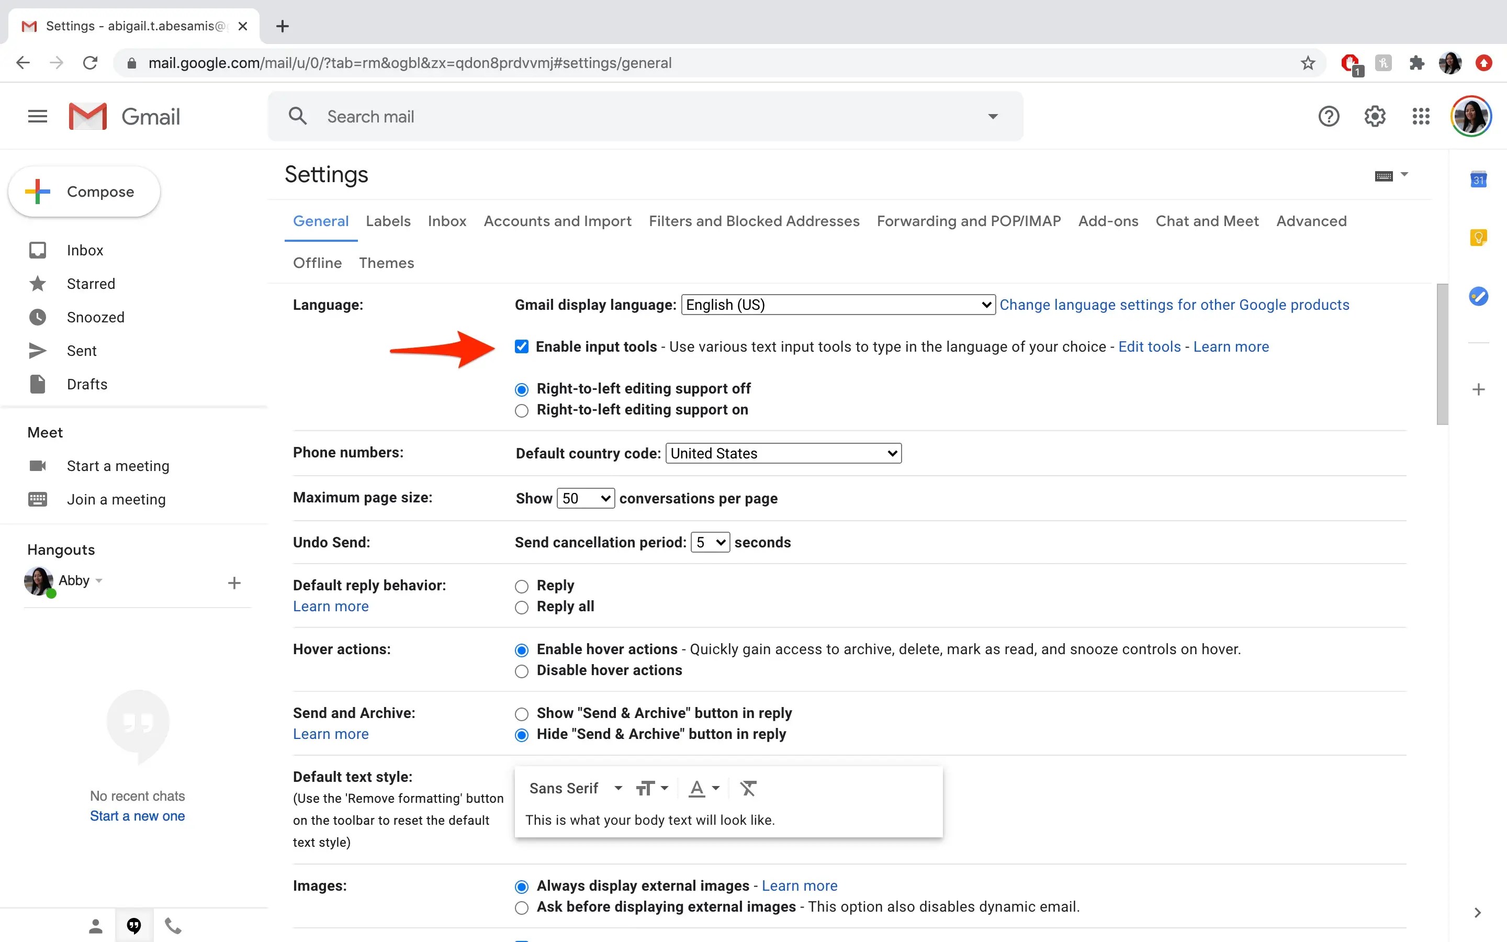Open Google Keep side panel icon
The image size is (1507, 942).
pos(1478,238)
